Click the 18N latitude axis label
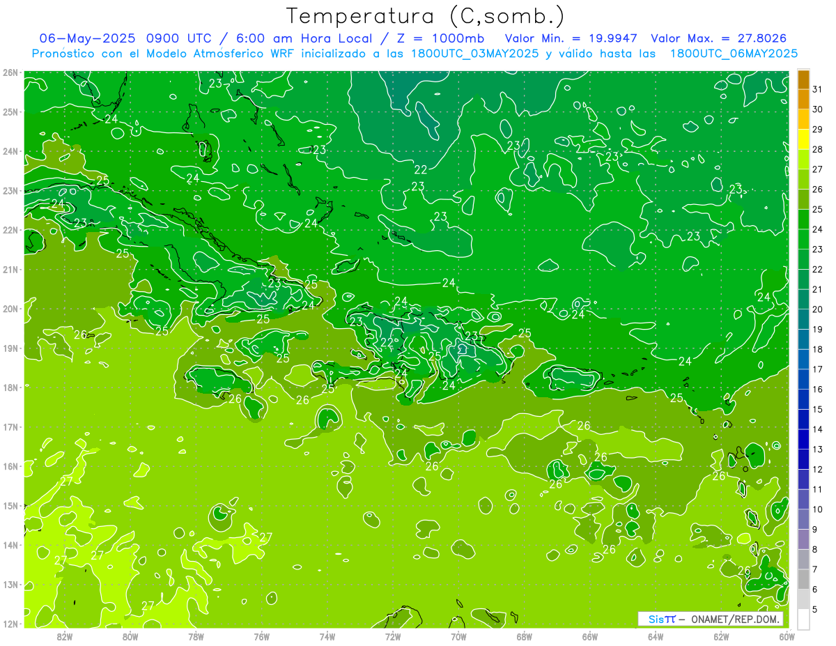This screenshot has height=646, width=836. click(10, 387)
